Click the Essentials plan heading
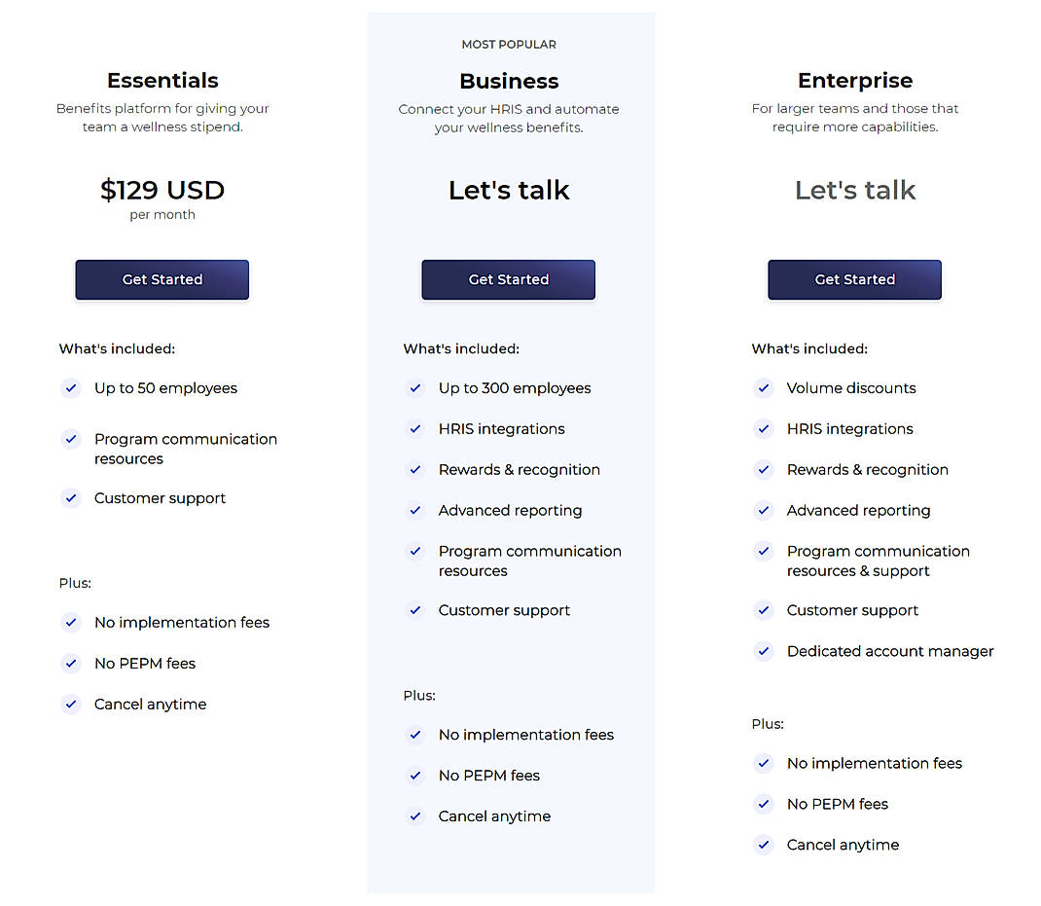The height and width of the screenshot is (906, 1041). [162, 81]
